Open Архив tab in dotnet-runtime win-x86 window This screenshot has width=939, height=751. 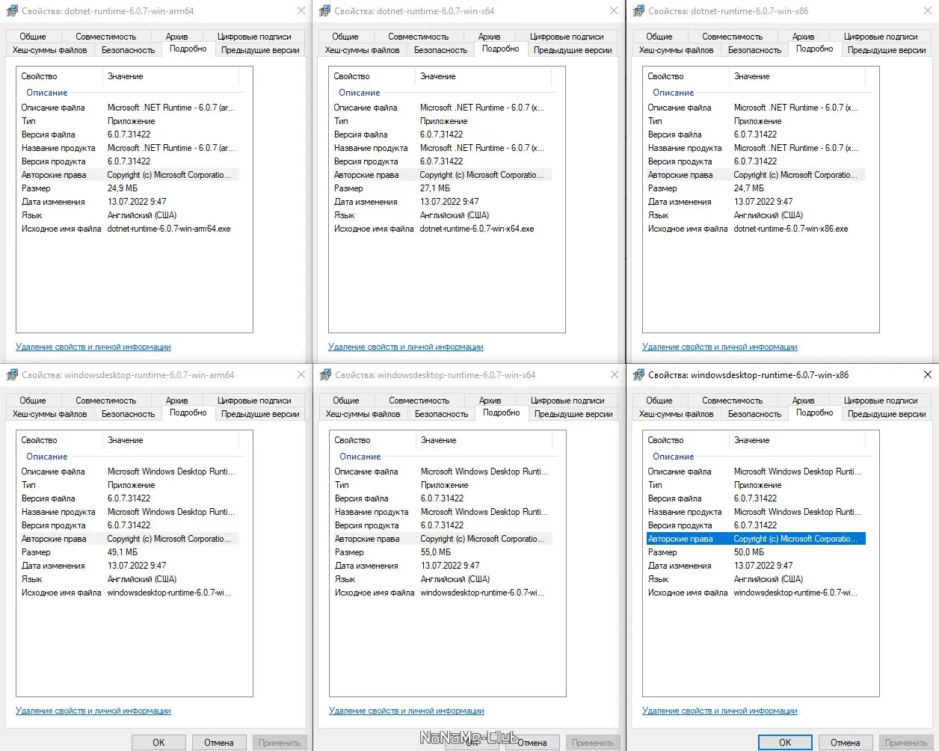pos(804,37)
